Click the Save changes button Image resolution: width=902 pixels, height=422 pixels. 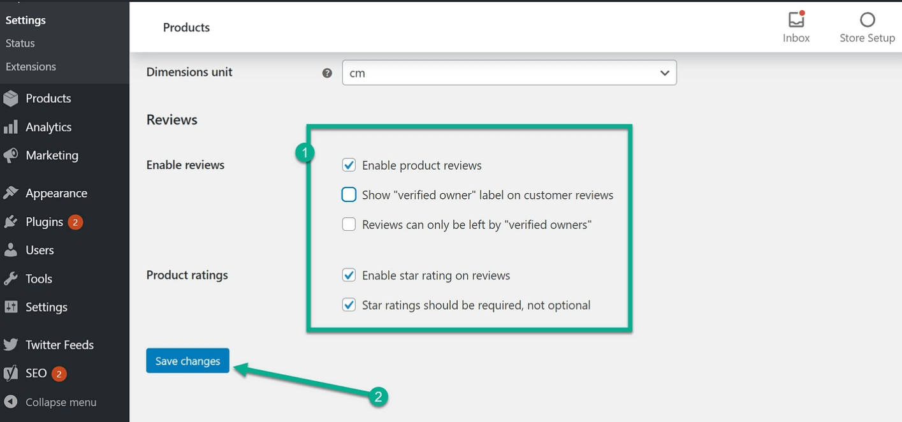(187, 361)
